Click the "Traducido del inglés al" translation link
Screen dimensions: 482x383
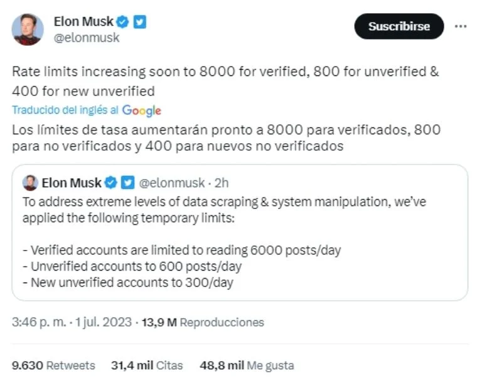point(65,110)
